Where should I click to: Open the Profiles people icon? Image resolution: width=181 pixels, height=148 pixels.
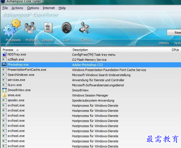click(30, 27)
